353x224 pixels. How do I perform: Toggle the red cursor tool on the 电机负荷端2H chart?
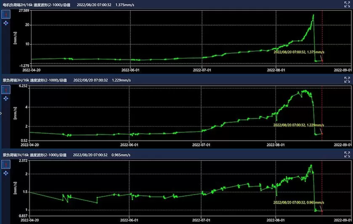tap(6, 14)
